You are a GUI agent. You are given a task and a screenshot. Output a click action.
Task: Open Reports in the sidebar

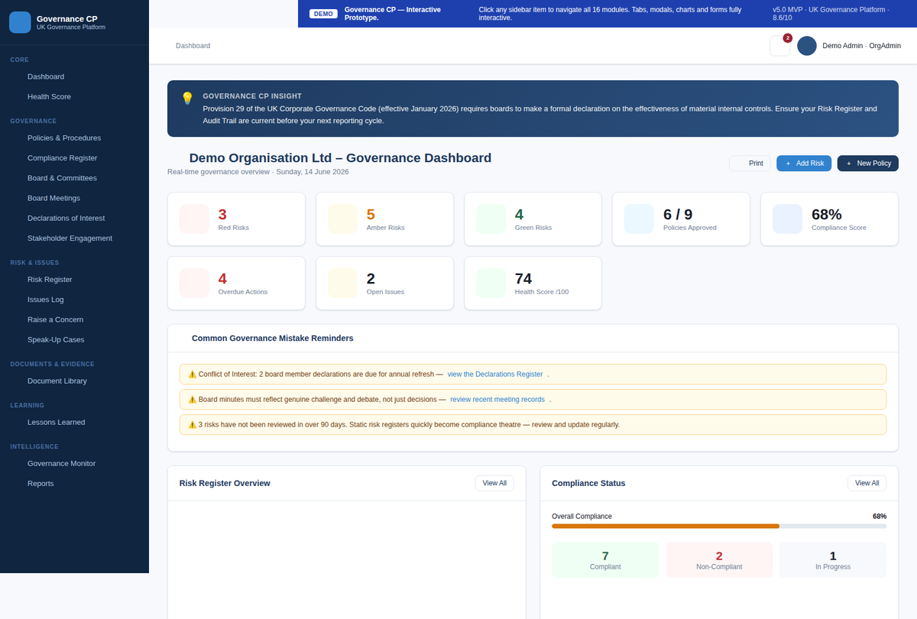point(74,483)
